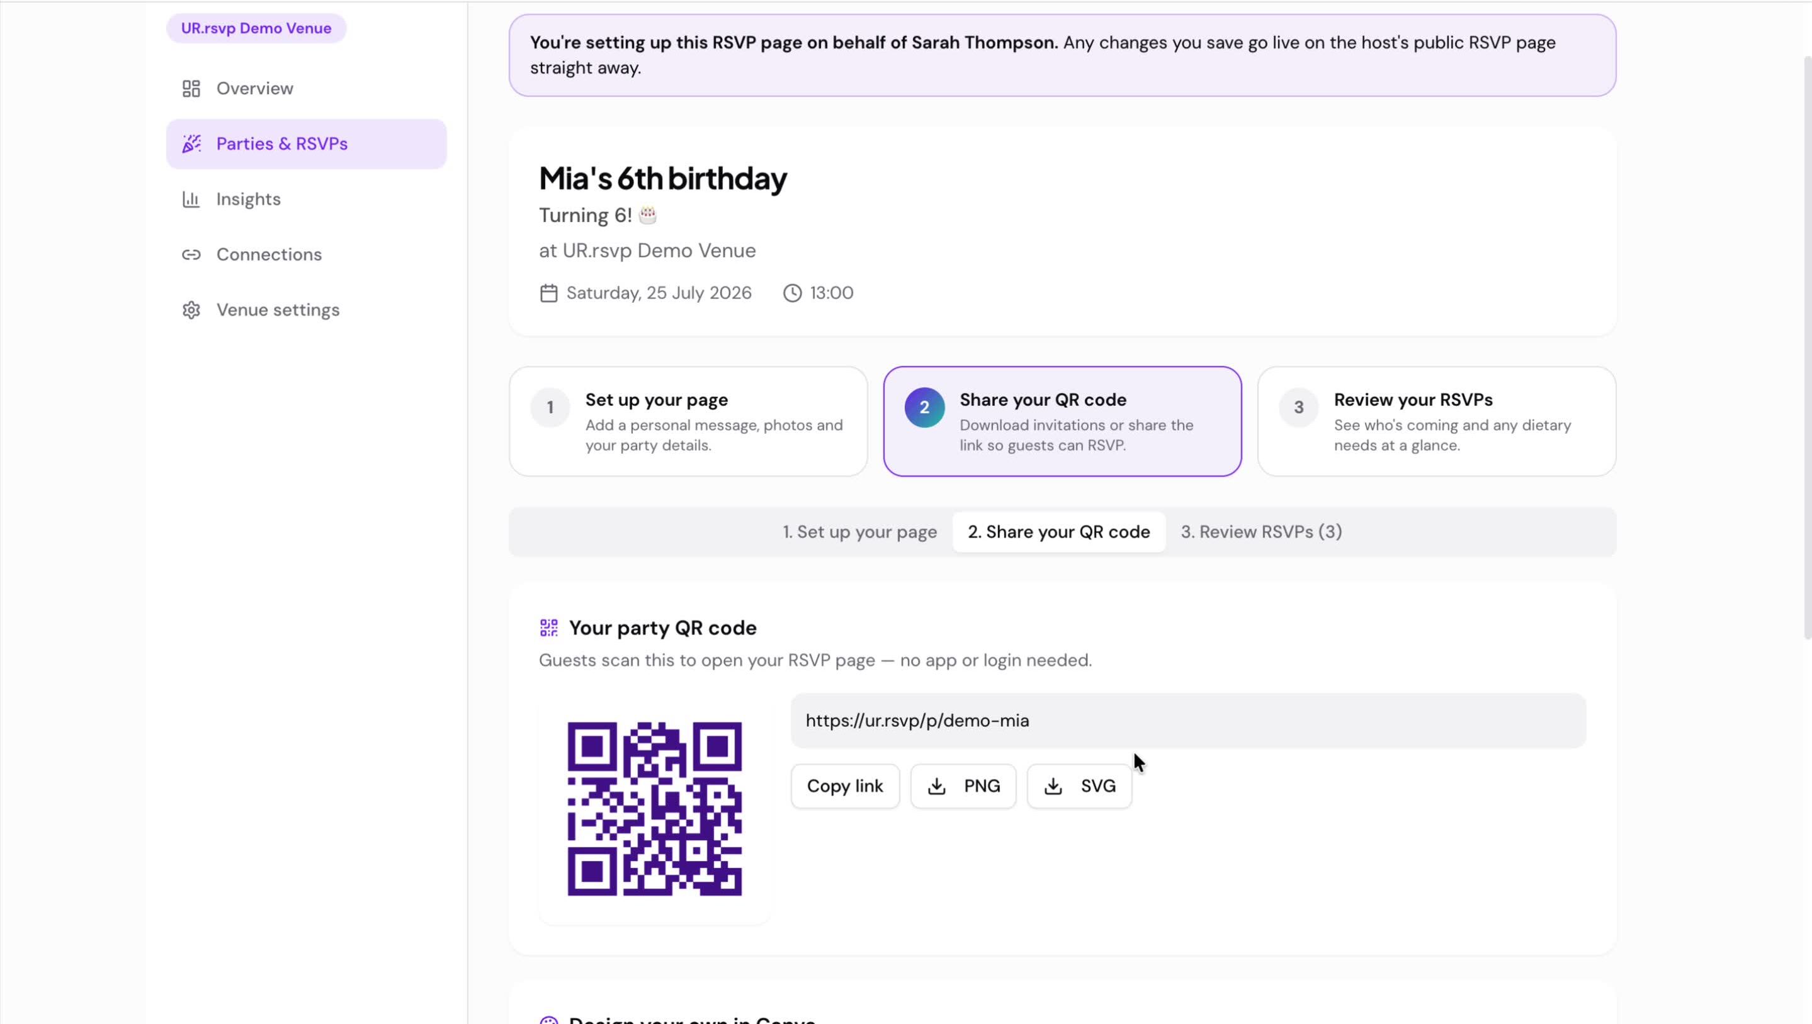Click the RSVP URL field
This screenshot has height=1024, width=1812.
point(1188,721)
